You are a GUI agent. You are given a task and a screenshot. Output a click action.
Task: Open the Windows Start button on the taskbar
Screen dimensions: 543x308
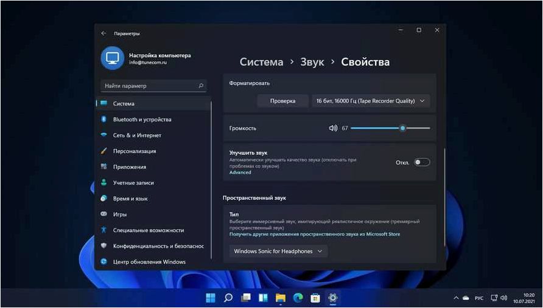tap(211, 298)
